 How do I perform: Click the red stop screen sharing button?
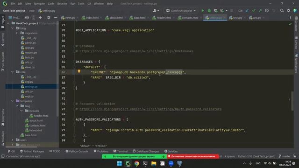(193, 156)
